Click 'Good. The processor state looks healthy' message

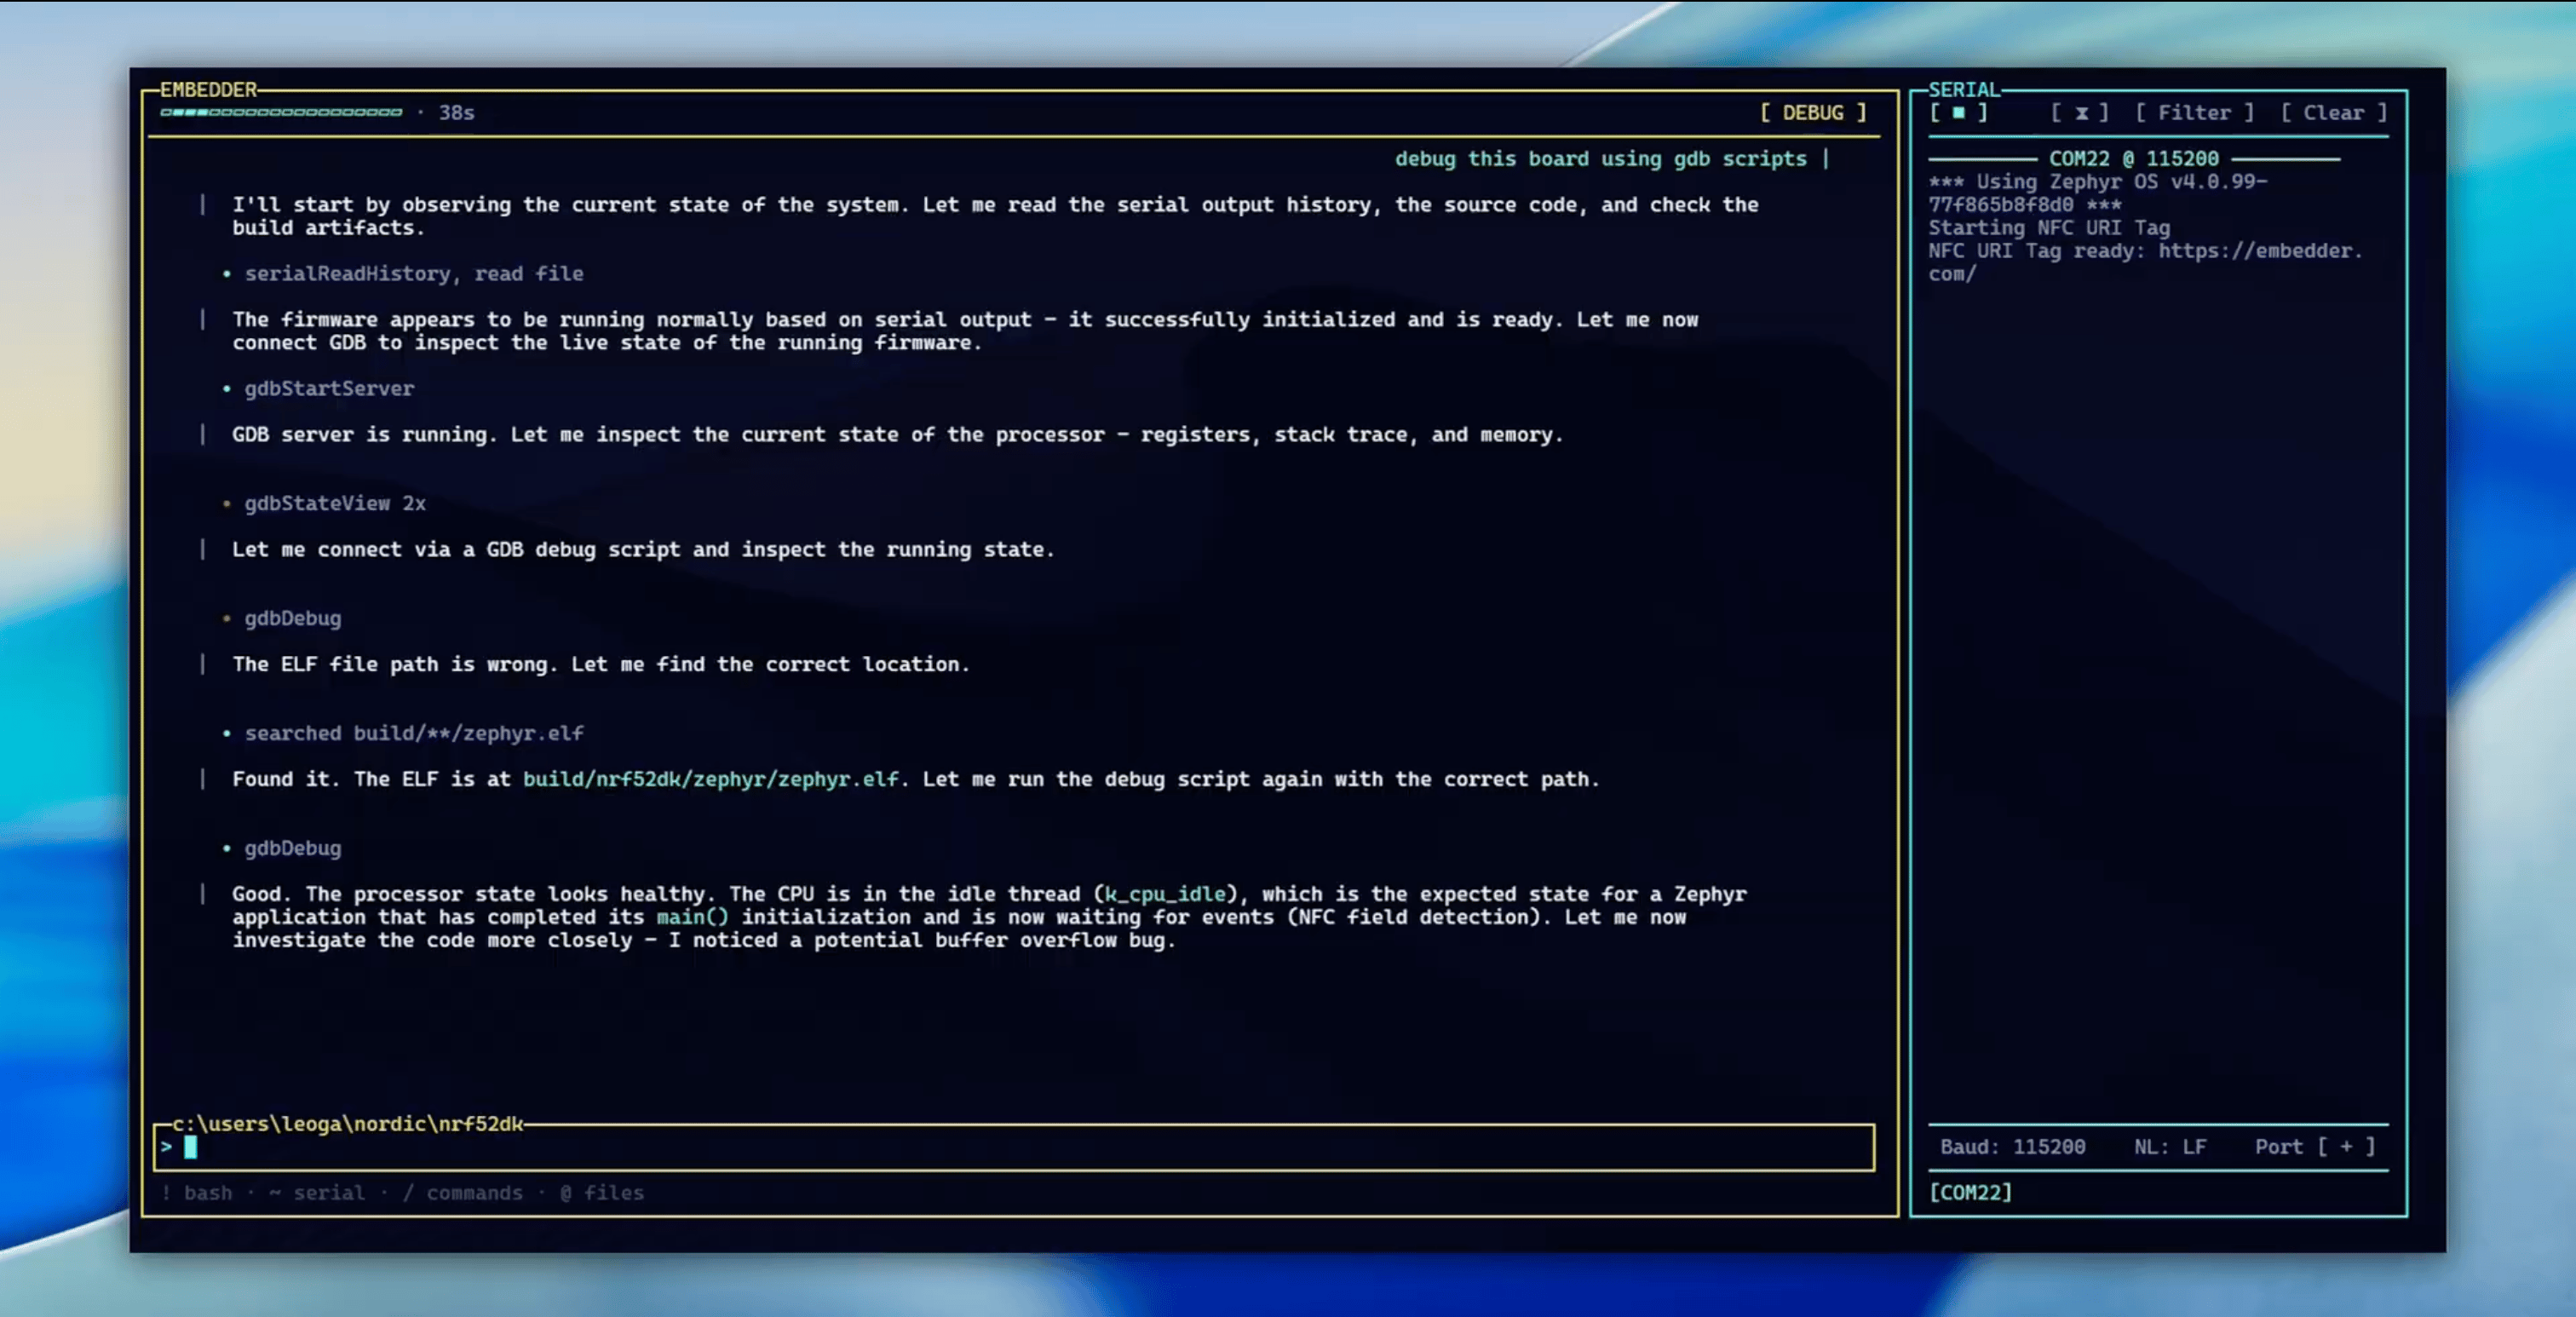[989, 917]
